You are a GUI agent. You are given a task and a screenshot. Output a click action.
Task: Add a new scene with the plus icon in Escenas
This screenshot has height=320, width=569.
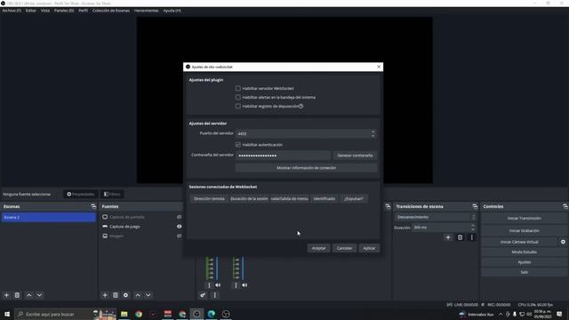pyautogui.click(x=6, y=295)
